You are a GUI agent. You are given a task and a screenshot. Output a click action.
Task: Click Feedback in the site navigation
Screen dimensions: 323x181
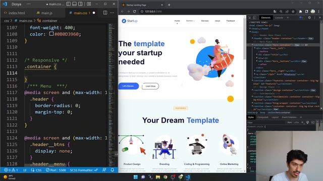click(231, 21)
